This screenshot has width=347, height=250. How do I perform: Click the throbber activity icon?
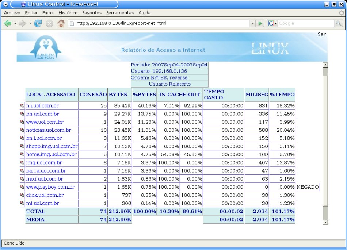(x=342, y=13)
